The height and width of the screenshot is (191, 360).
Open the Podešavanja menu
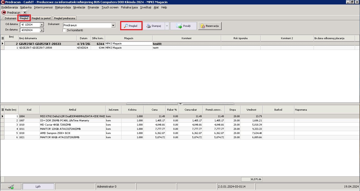[9, 7]
